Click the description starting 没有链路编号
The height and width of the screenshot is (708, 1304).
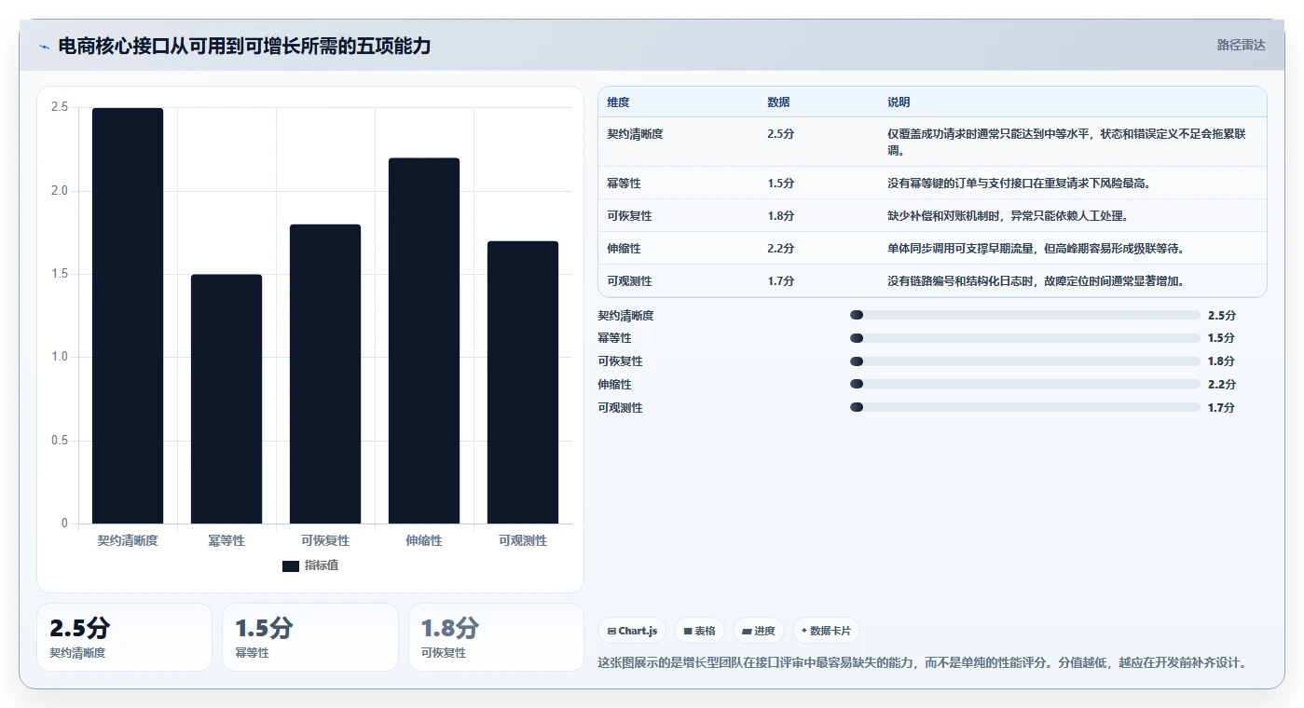[x=1036, y=281]
